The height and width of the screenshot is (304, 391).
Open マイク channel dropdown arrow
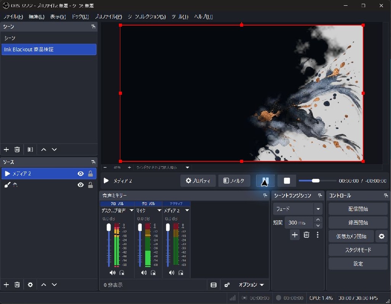[159, 211]
